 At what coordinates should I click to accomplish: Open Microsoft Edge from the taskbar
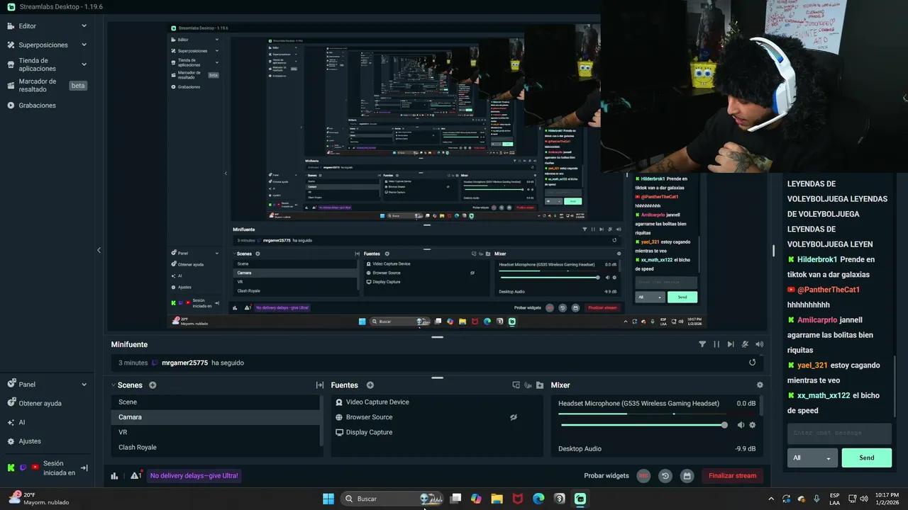point(538,499)
